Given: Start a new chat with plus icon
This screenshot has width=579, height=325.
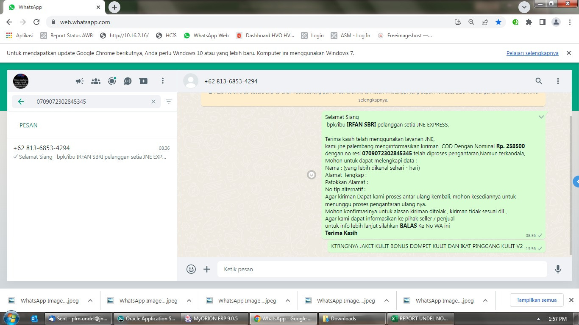Looking at the screenshot, I should coord(144,81).
